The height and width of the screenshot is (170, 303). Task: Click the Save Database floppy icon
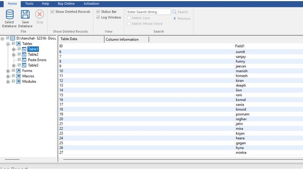(x=25, y=14)
